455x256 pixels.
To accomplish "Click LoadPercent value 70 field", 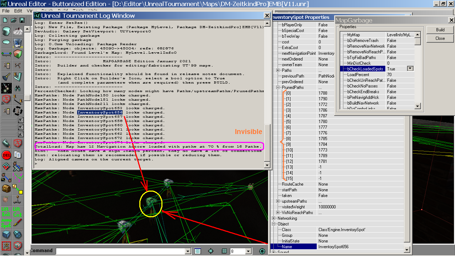I will [400, 75].
